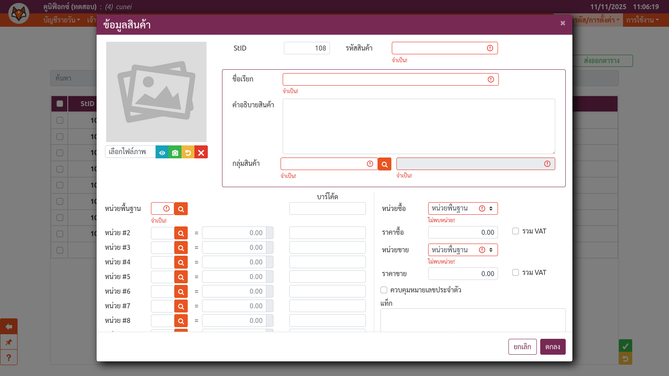The image size is (669, 376).
Task: Open product group search (กลุ่มสินค้า) magnifier
Action: 384,164
